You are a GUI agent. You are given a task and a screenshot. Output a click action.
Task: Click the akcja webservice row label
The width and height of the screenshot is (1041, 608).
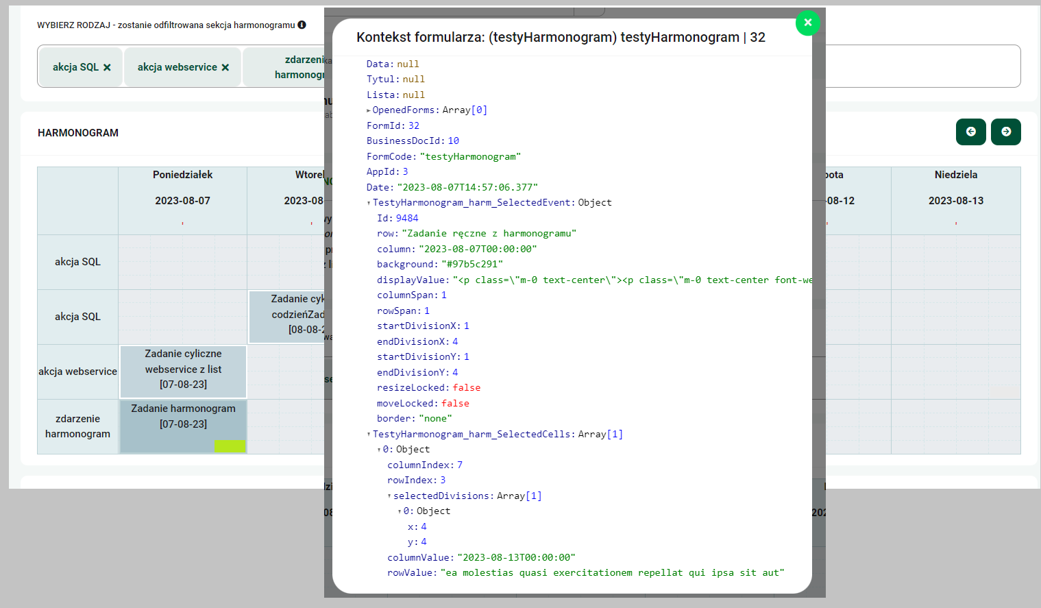tap(77, 372)
